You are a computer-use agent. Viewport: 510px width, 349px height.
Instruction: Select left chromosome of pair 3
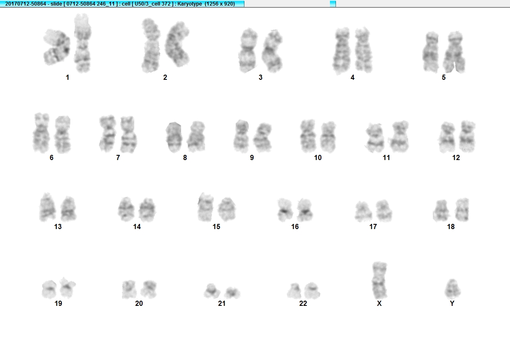(248, 50)
